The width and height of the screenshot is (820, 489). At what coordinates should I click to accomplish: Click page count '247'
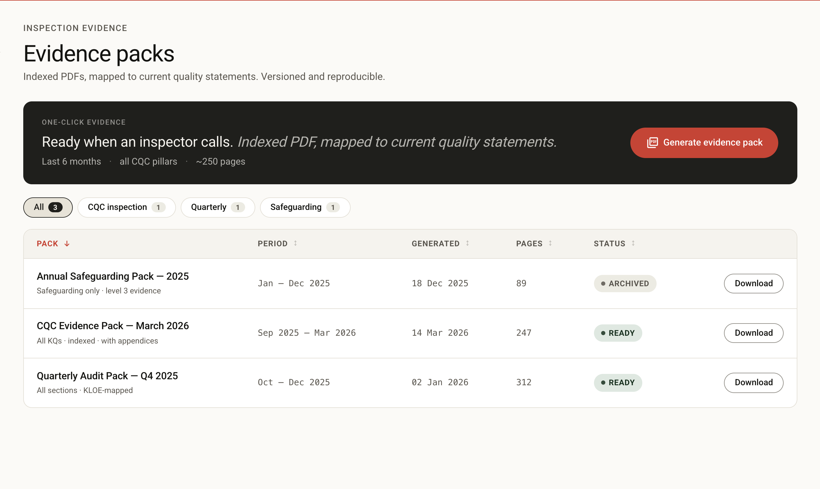tap(524, 333)
